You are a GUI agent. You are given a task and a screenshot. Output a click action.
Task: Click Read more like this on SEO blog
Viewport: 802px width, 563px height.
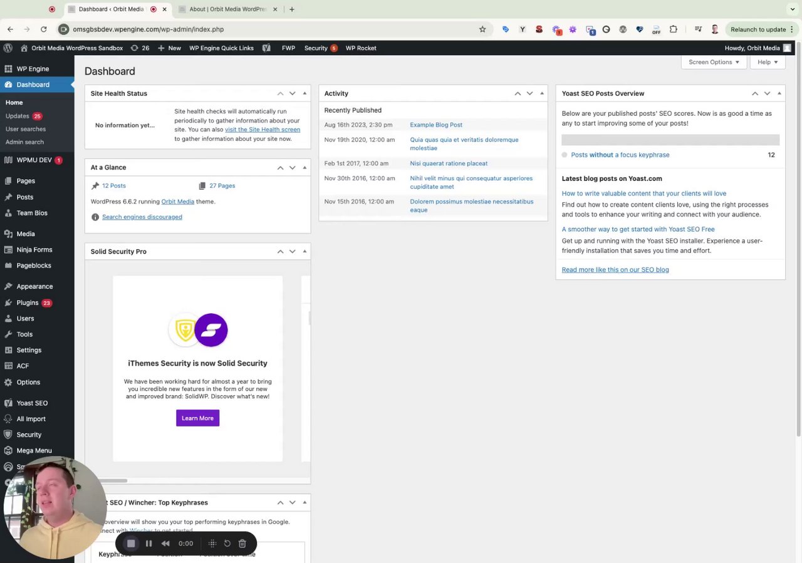coord(615,270)
